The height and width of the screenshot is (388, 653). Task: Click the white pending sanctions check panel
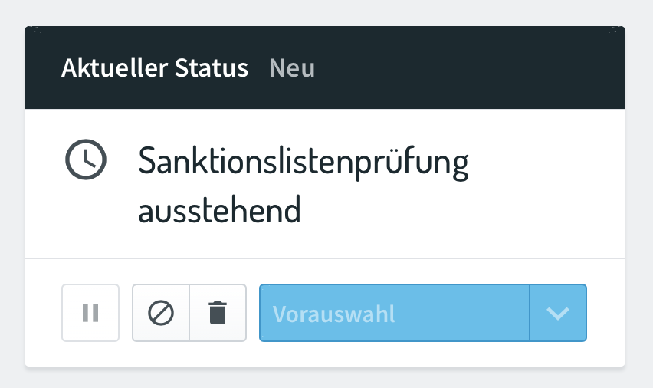(325, 184)
